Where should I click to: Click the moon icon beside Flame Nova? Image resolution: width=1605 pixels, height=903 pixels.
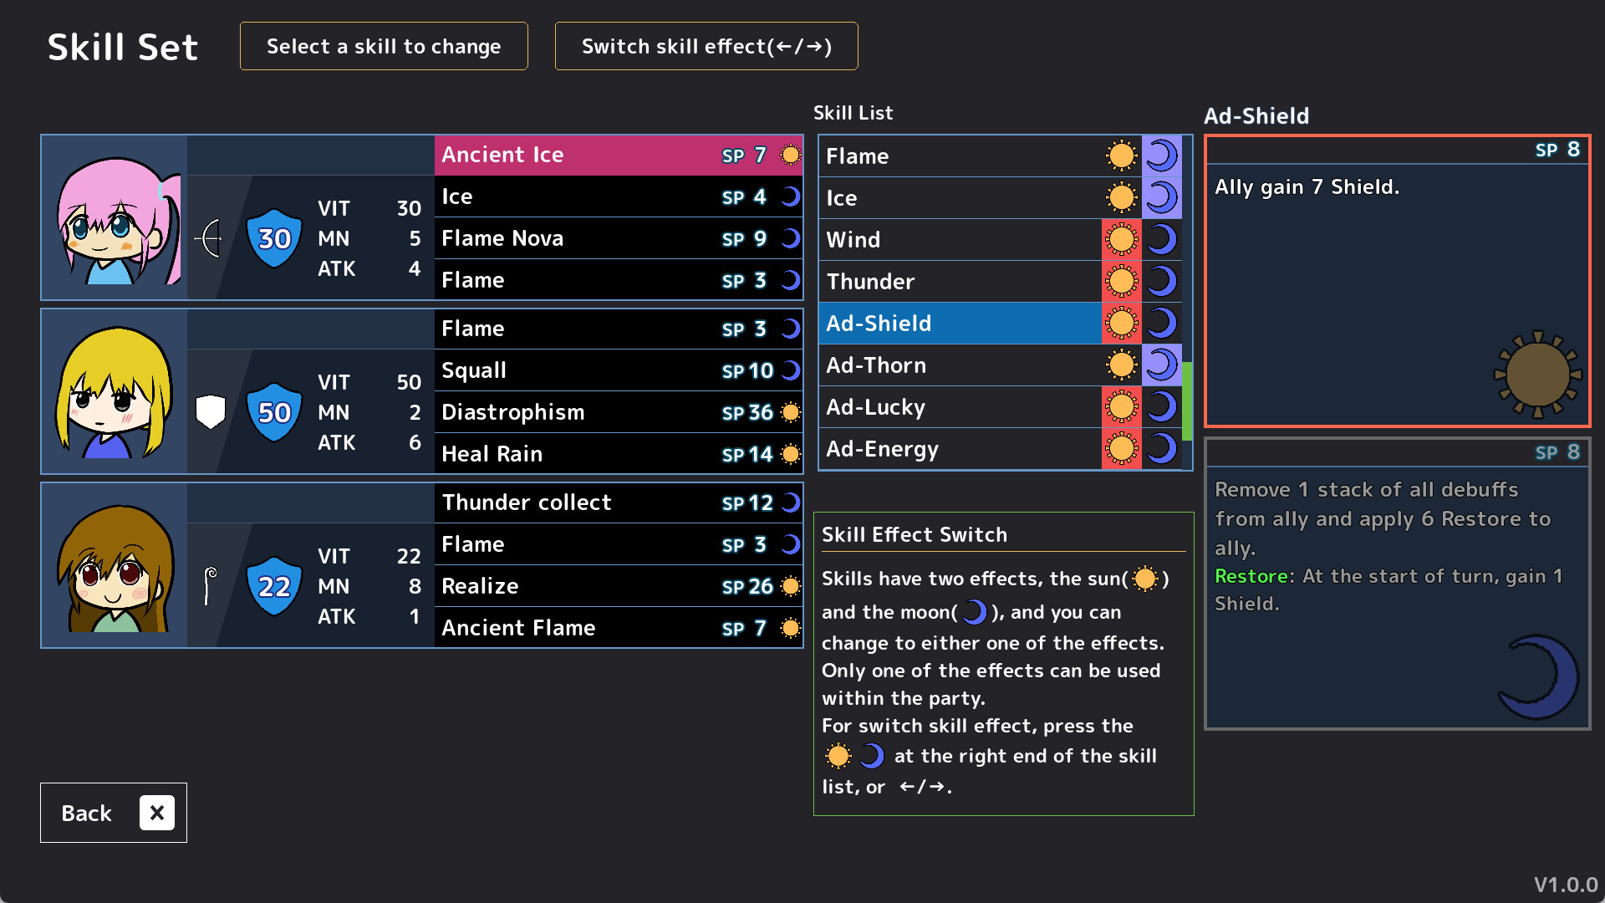[x=789, y=238]
